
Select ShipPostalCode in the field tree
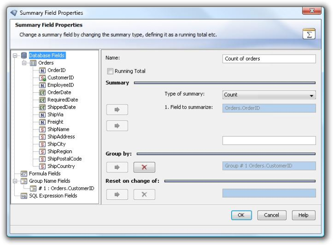65,159
